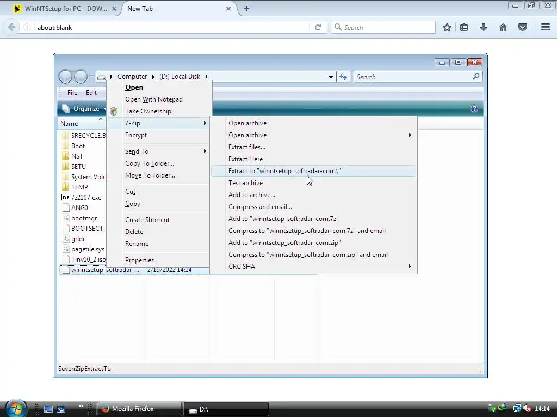The height and width of the screenshot is (417, 557).
Task: Click Explorer's search magnifier icon
Action: [x=476, y=76]
